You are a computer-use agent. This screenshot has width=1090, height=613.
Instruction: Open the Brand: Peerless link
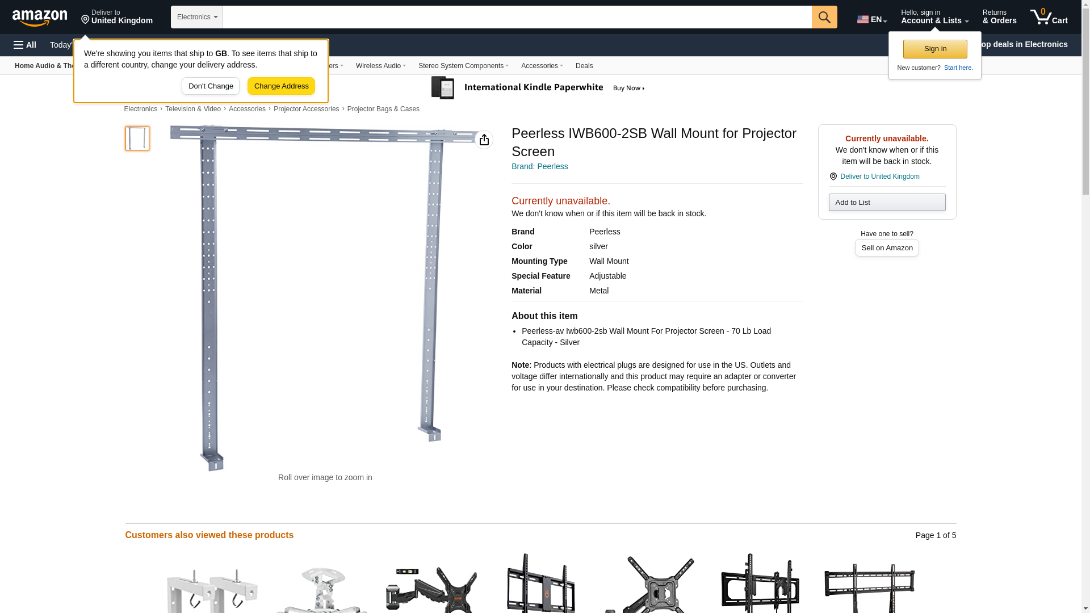coord(539,166)
